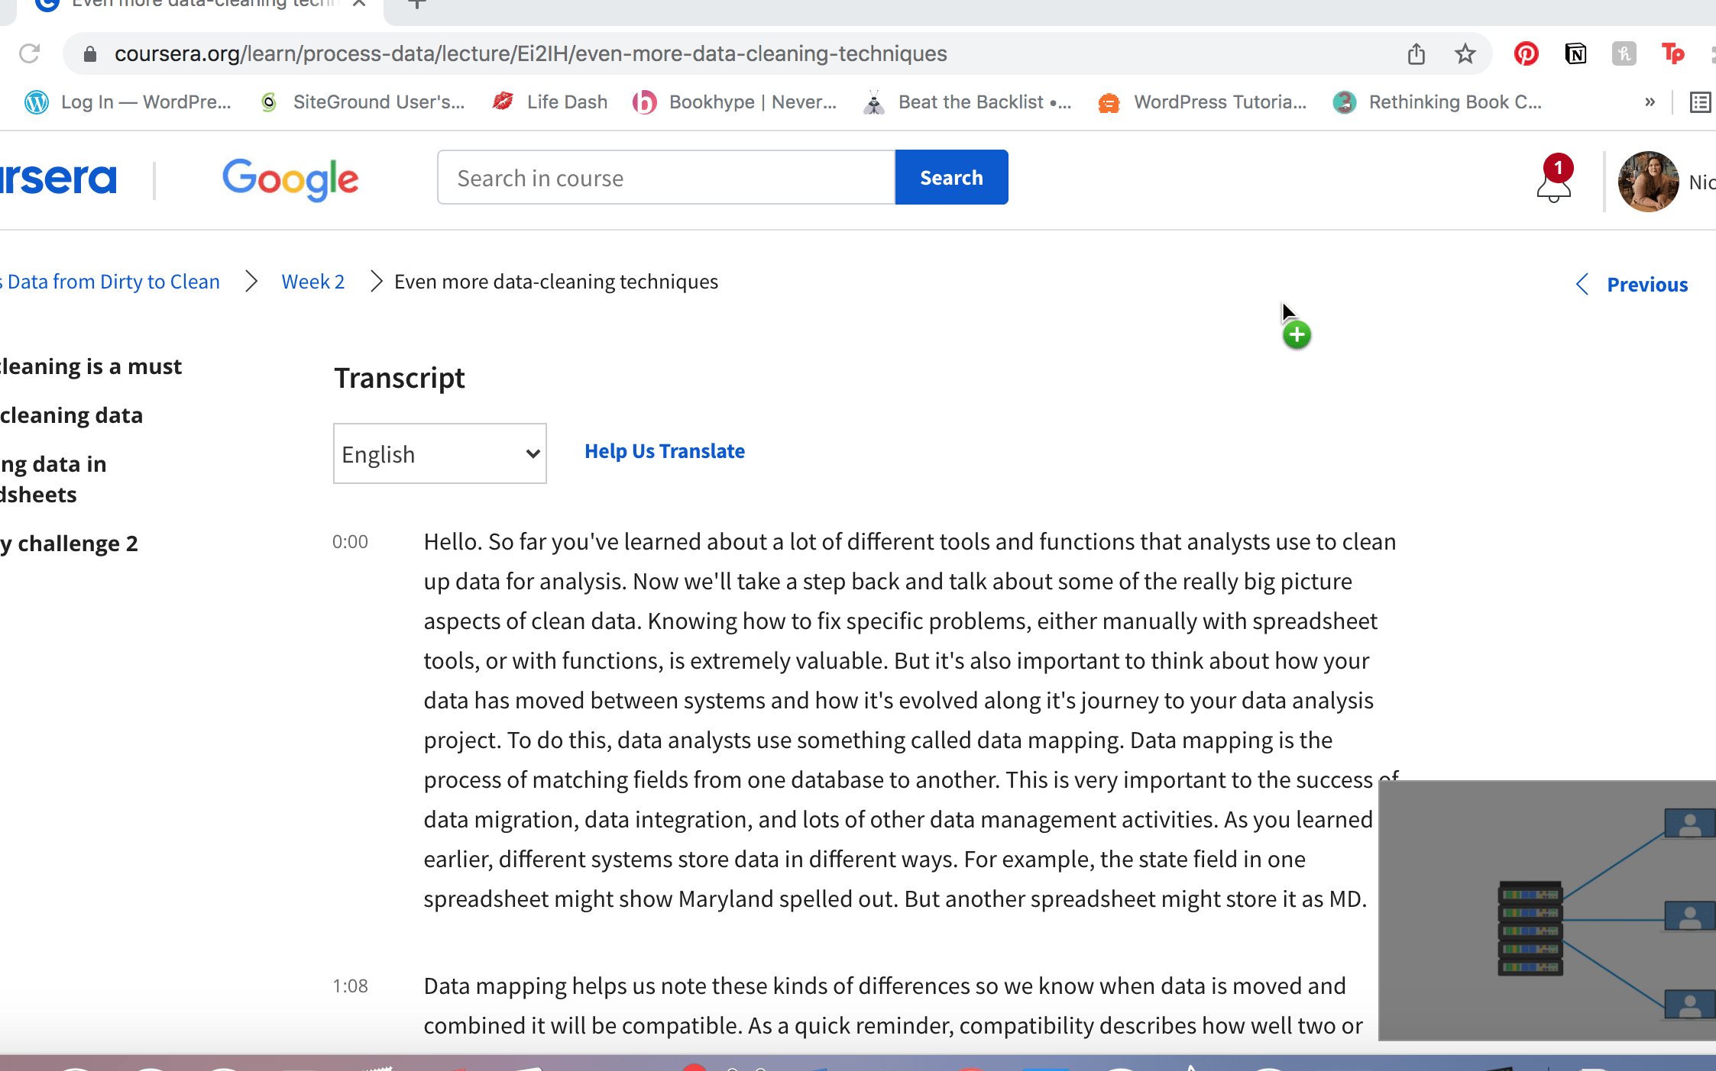1716x1071 pixels.
Task: Open the Pinterest browser extension
Action: point(1525,53)
